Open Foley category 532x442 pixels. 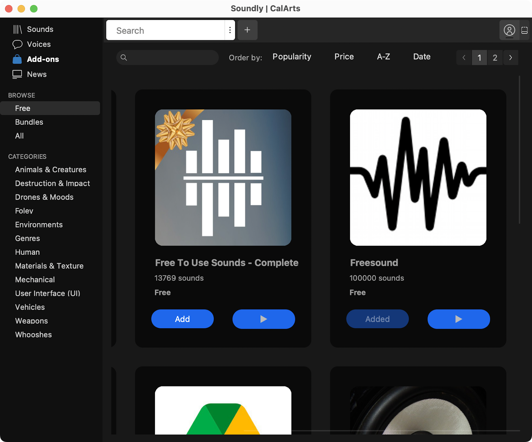(x=24, y=211)
